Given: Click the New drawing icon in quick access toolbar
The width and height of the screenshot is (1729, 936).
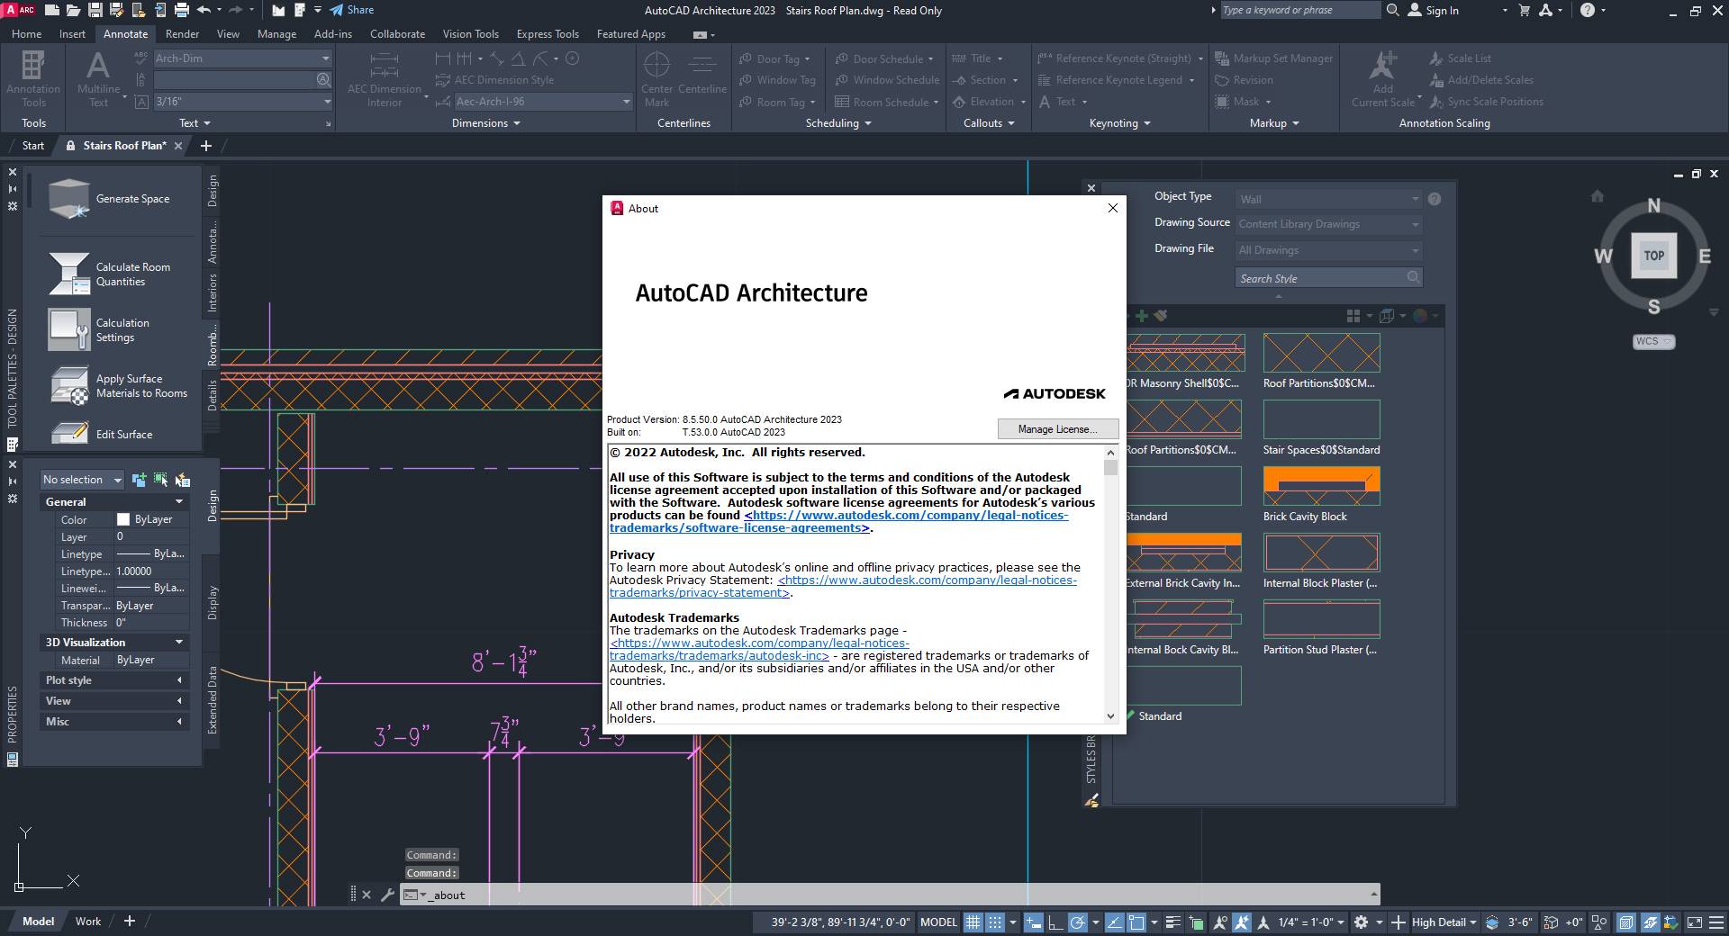Looking at the screenshot, I should 51,10.
